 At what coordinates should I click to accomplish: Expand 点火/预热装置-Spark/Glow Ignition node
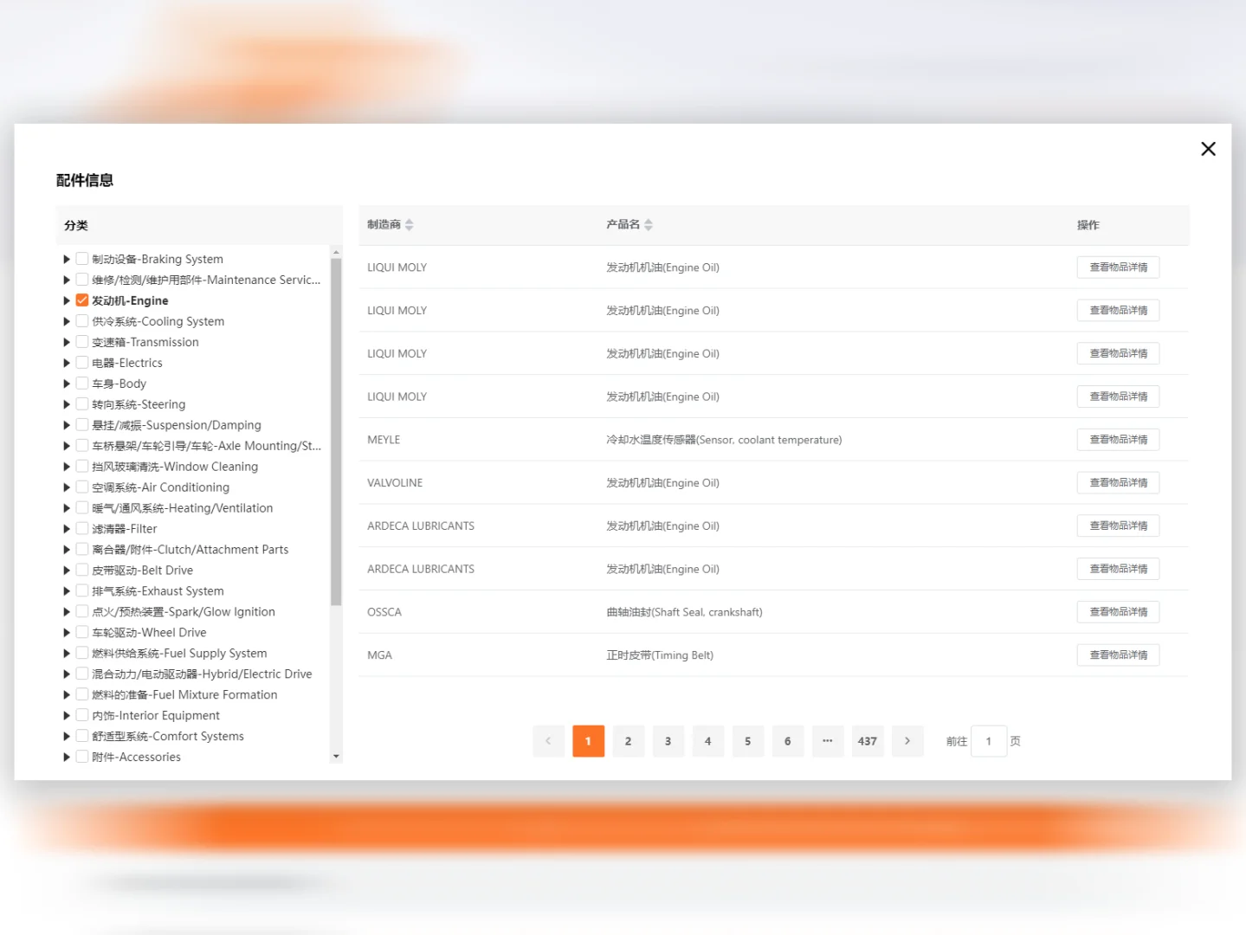click(67, 612)
